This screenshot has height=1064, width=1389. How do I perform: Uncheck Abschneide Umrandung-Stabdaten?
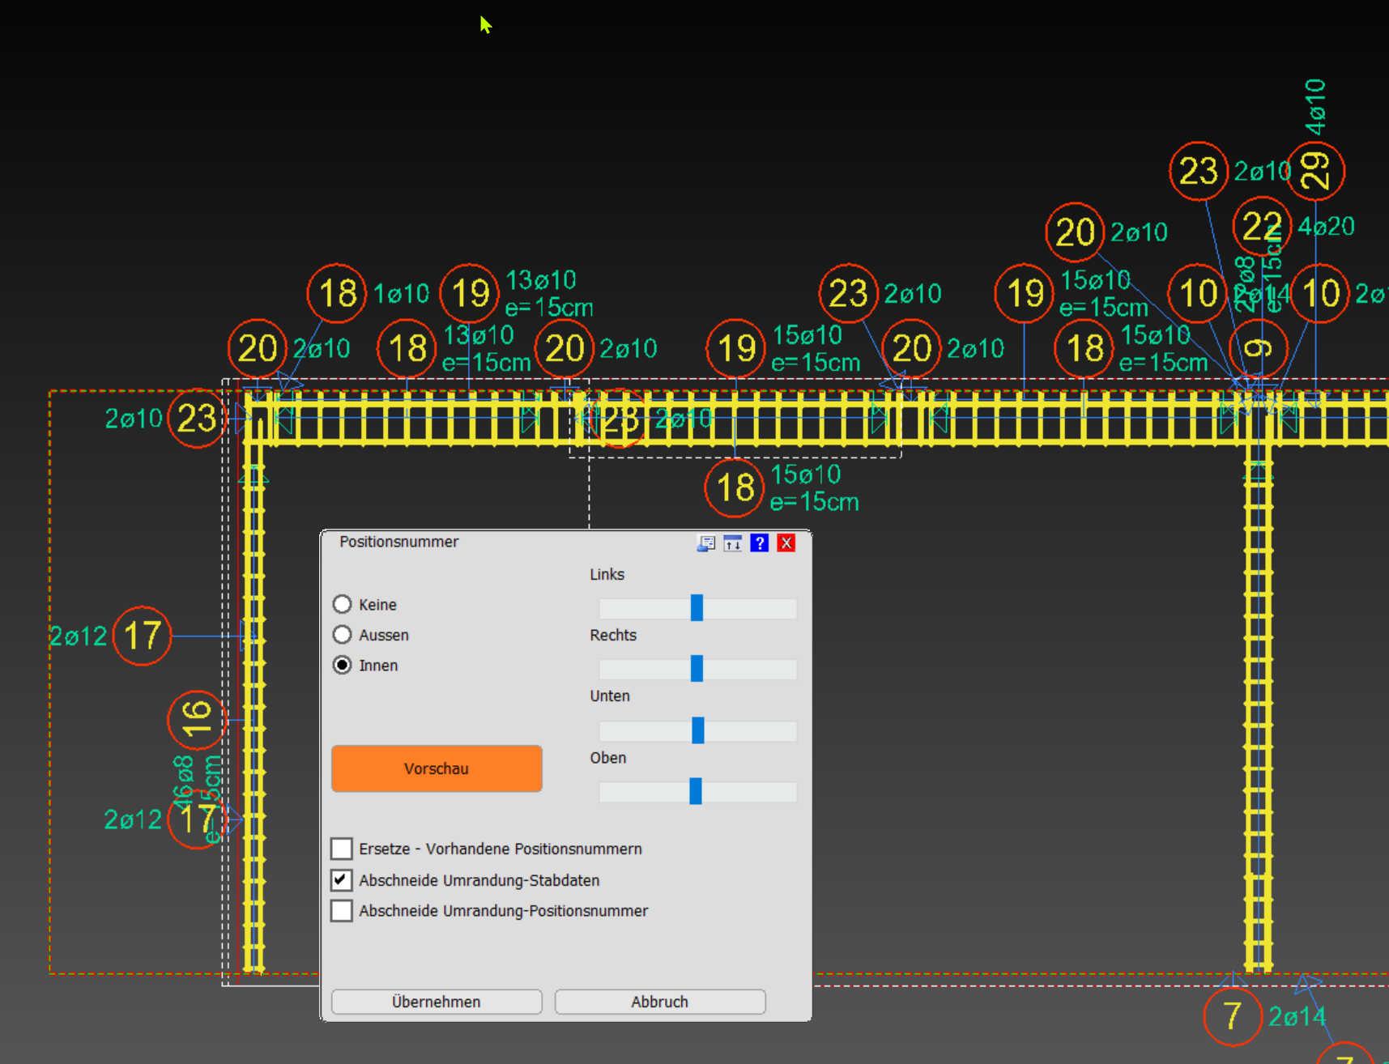[342, 880]
